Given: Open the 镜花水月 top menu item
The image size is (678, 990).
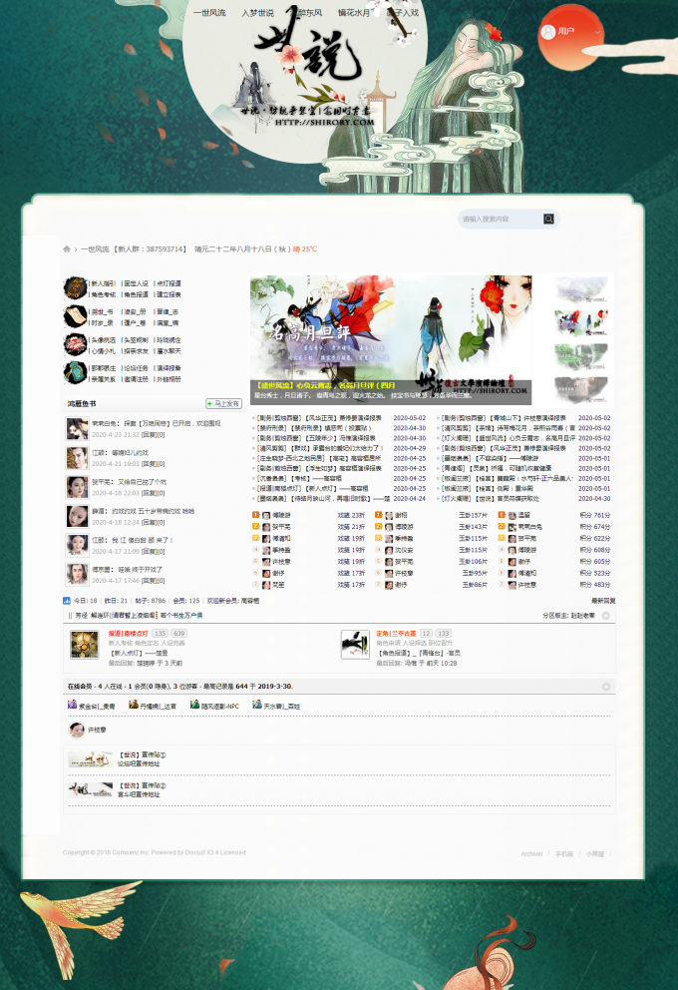Looking at the screenshot, I should coord(354,13).
